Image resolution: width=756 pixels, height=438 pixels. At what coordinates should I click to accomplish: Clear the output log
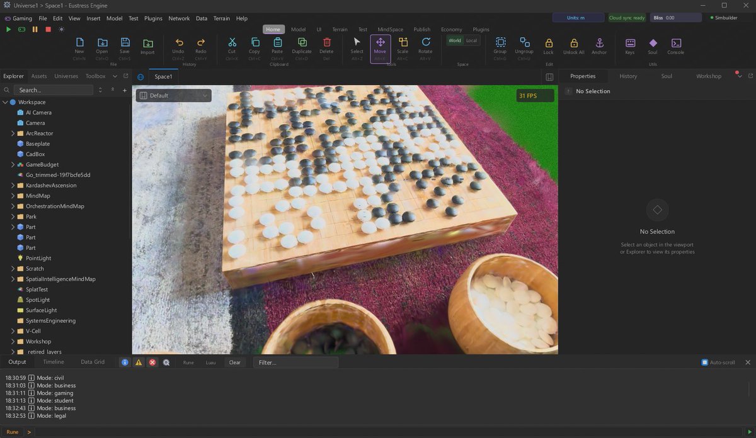(234, 362)
